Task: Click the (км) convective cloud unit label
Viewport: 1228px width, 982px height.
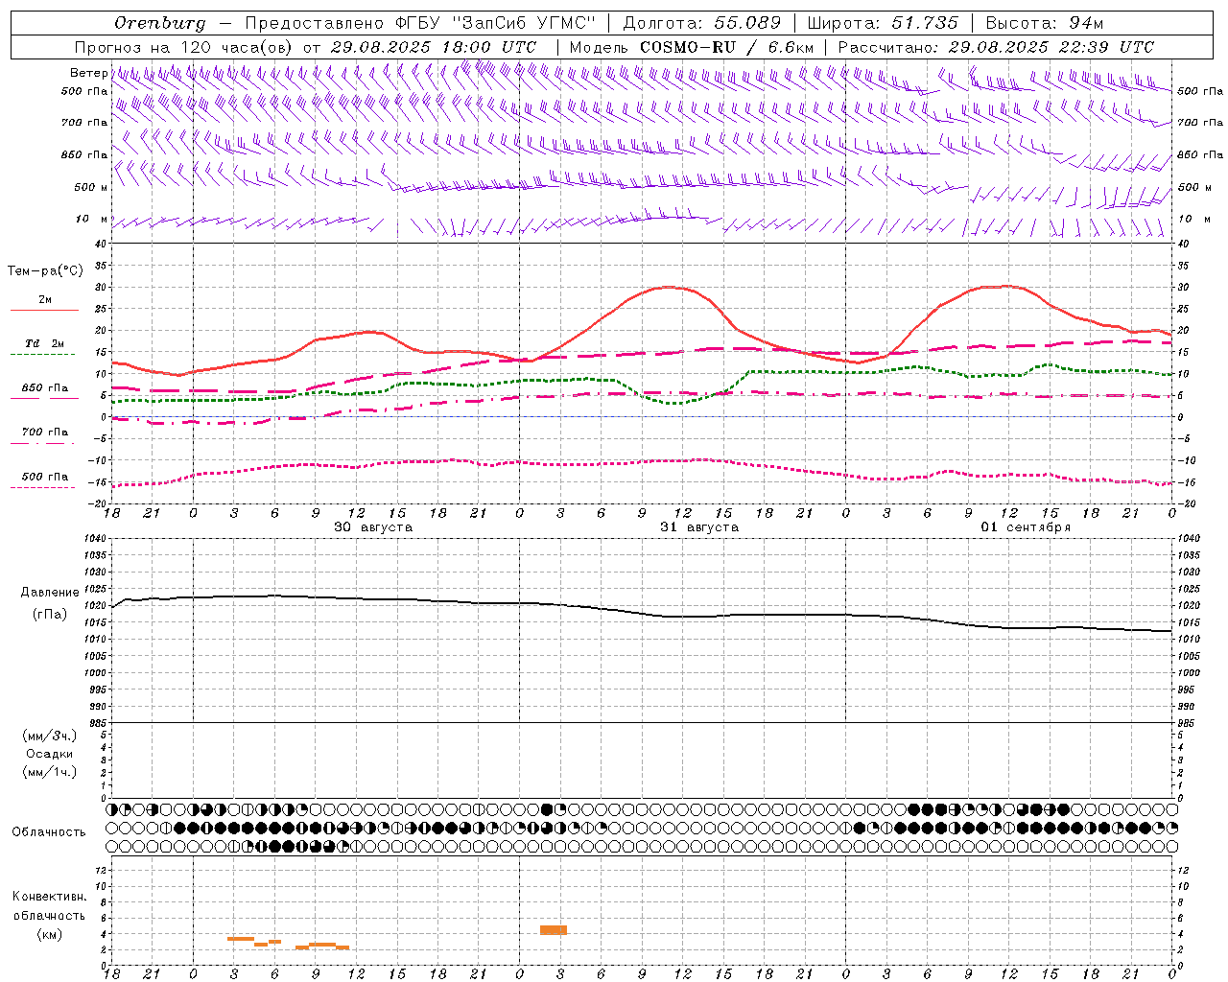Action: point(49,934)
